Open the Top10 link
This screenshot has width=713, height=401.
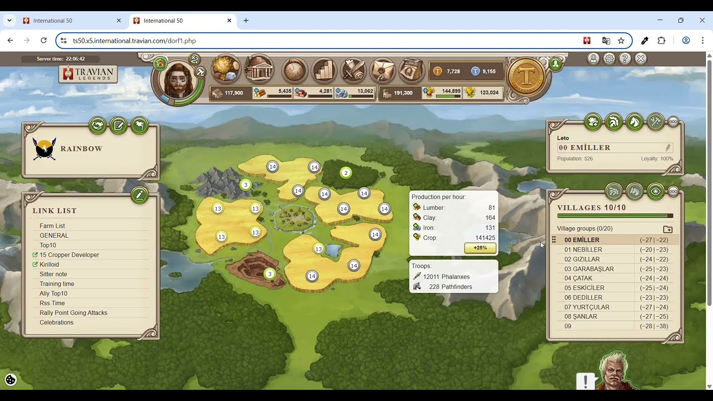tap(48, 245)
